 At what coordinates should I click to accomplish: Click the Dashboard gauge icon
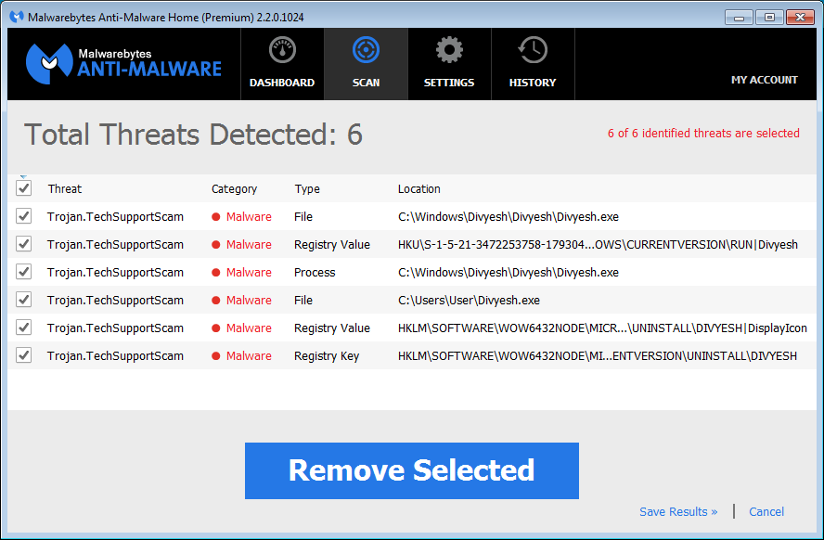coord(281,49)
